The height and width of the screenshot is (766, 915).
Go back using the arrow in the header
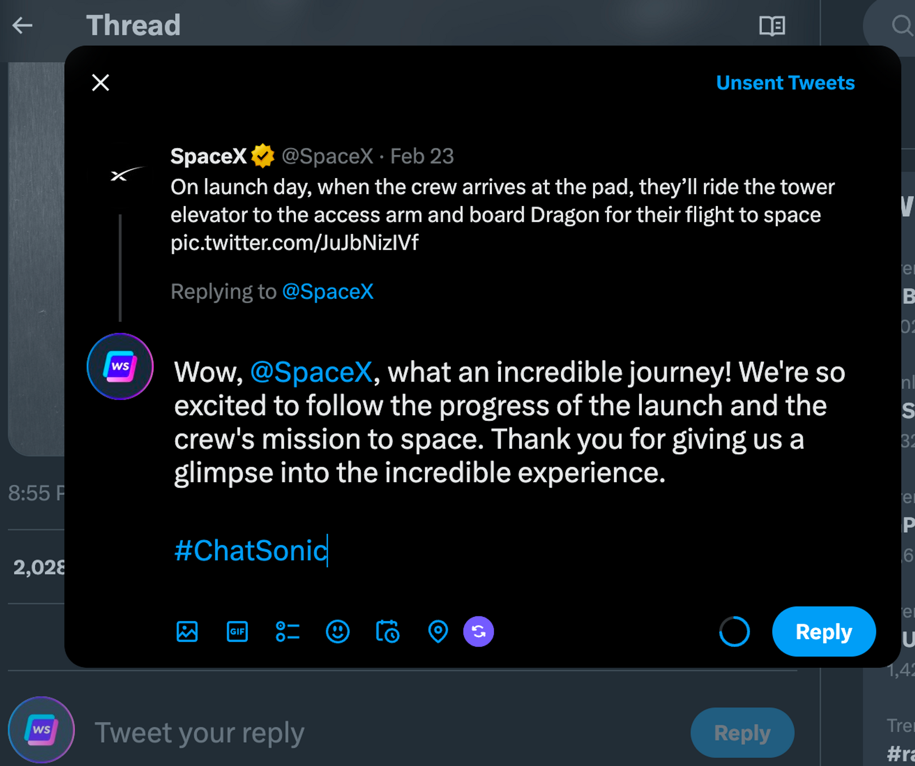click(x=21, y=25)
